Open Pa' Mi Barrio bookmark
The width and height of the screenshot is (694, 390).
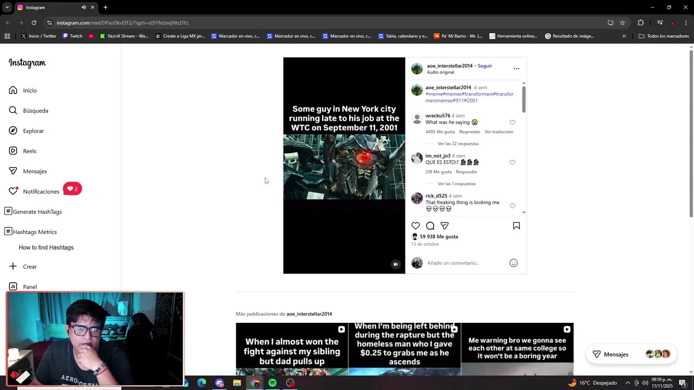(x=458, y=36)
